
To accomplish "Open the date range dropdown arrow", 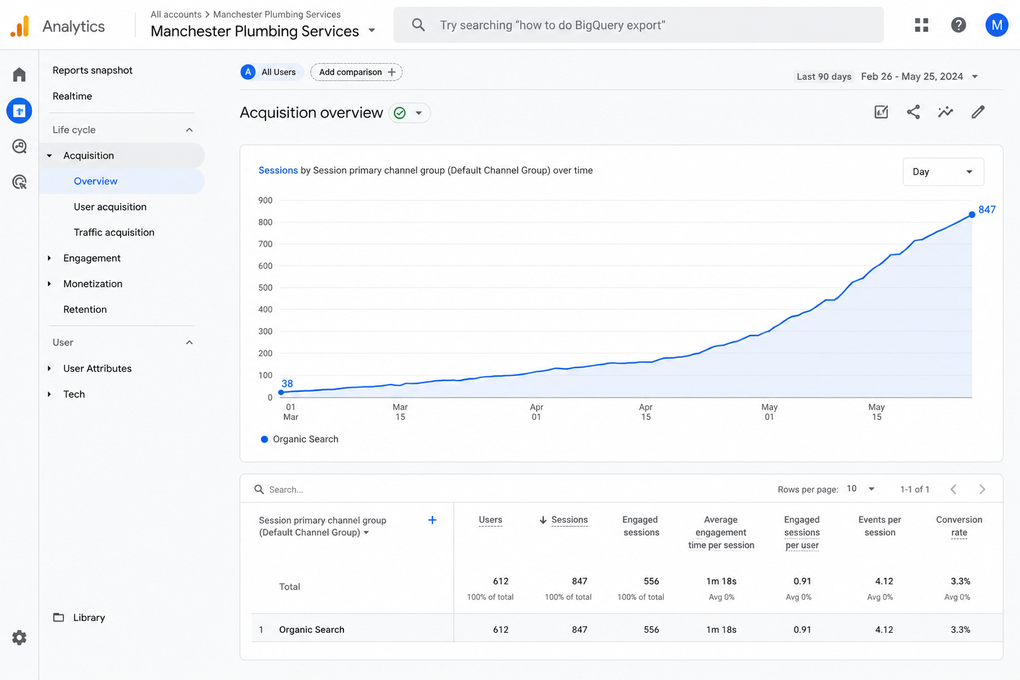I will 975,76.
